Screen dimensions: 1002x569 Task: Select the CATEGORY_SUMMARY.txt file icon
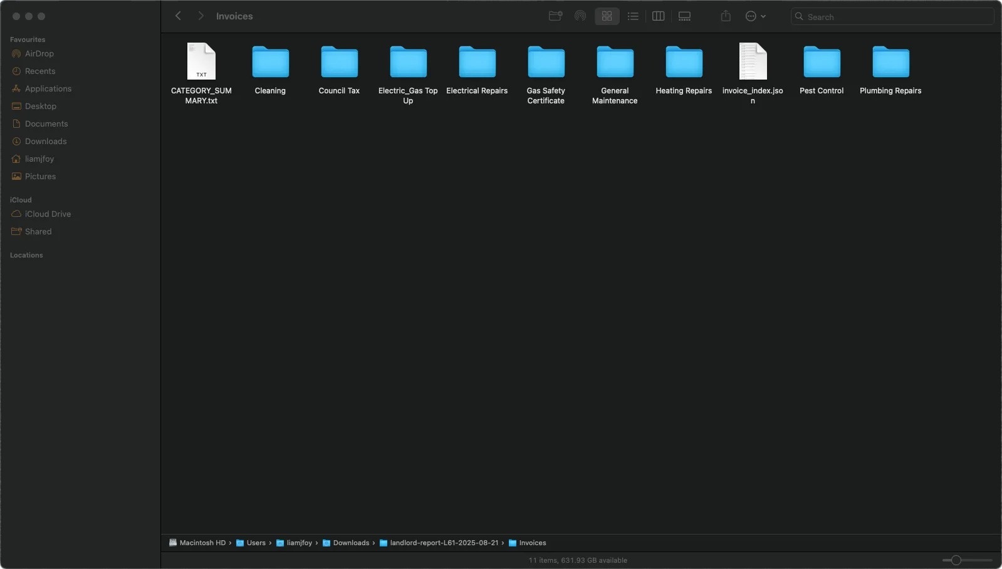tap(201, 61)
